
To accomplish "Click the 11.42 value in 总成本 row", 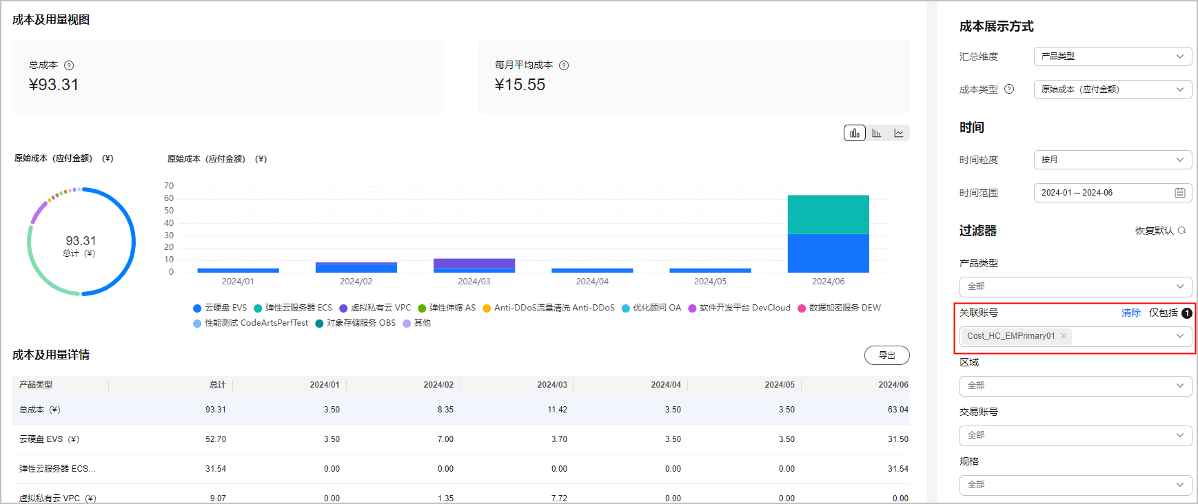I will coord(558,410).
